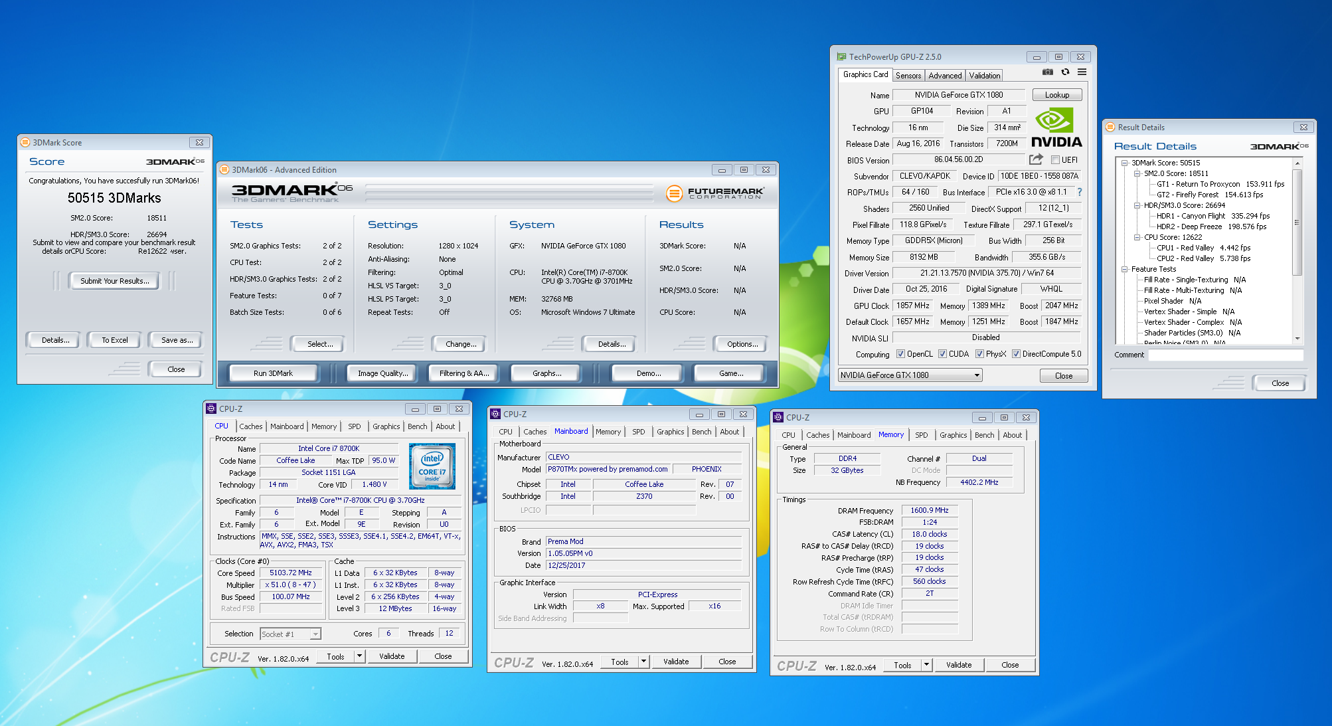Click the Bus Interface question mark icon
This screenshot has width=1332, height=726.
point(1080,192)
